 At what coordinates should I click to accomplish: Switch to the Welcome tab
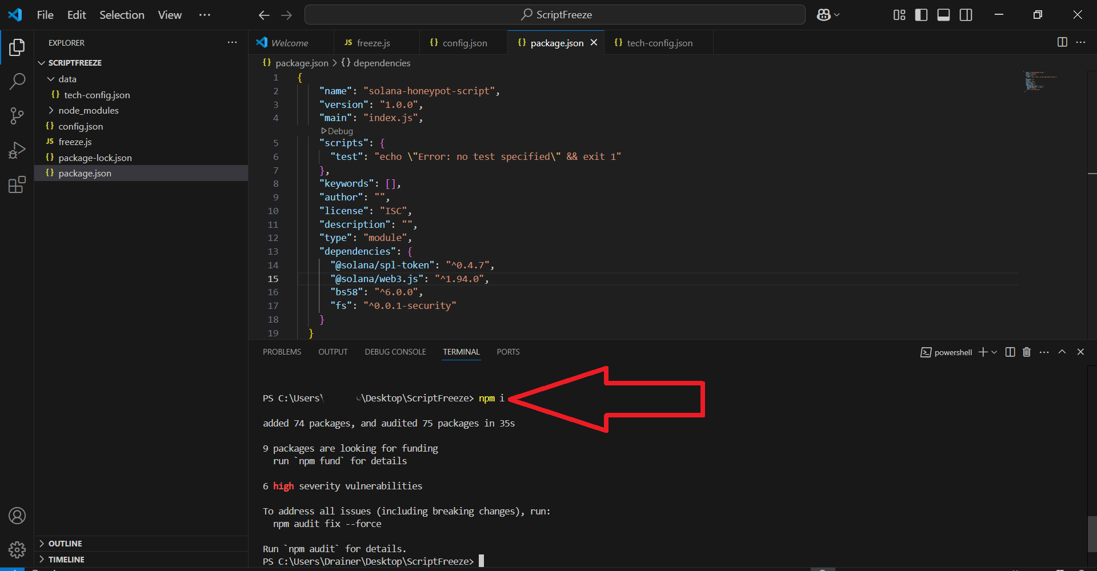(291, 43)
